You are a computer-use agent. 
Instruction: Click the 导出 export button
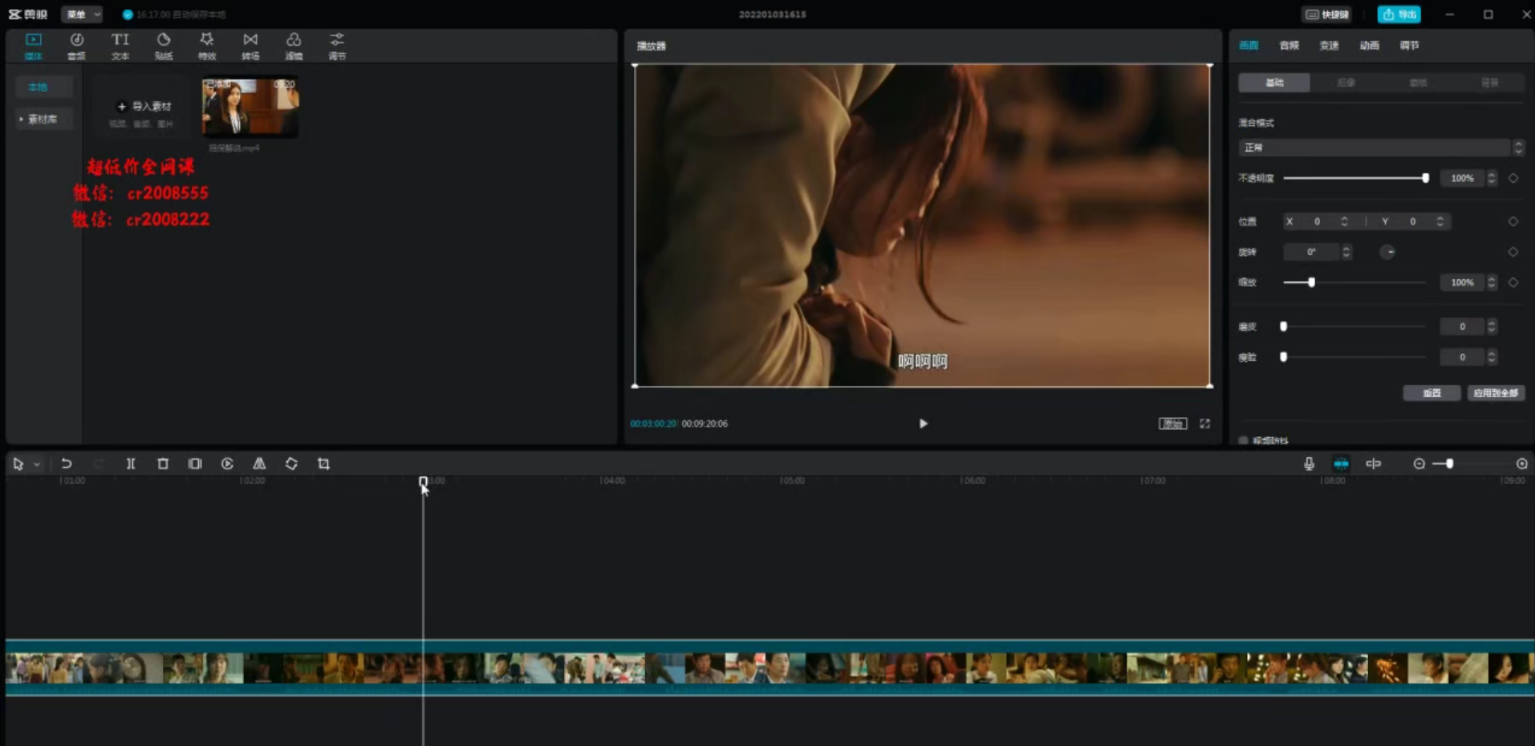pyautogui.click(x=1399, y=14)
